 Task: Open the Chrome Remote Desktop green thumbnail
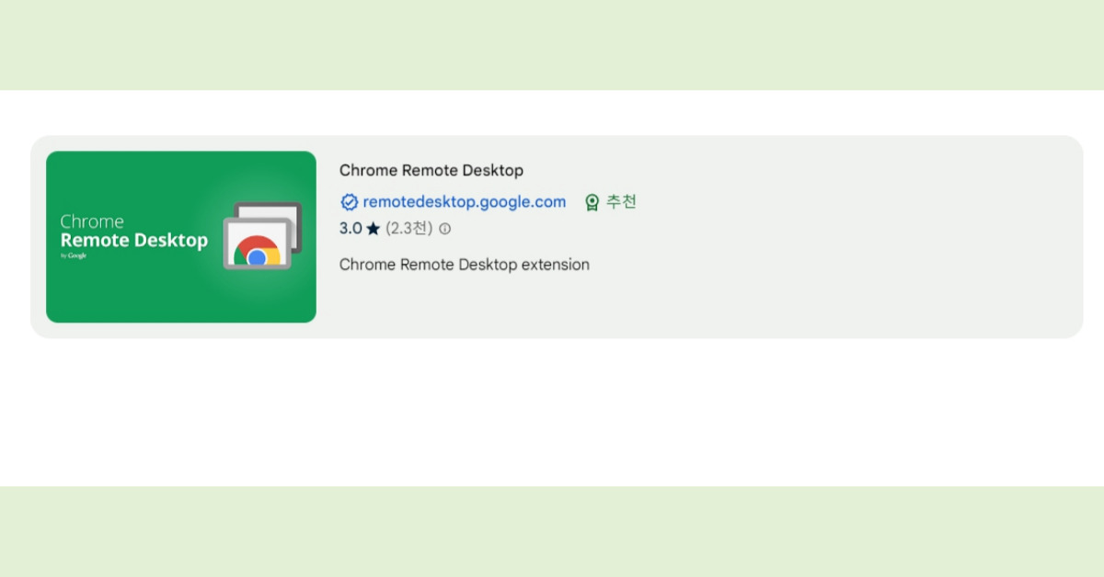tap(181, 237)
